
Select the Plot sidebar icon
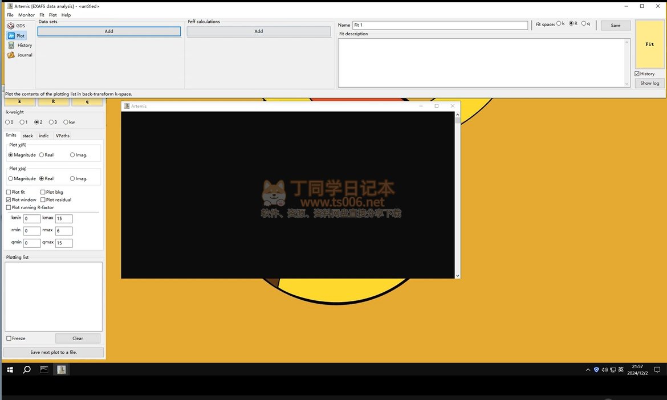point(11,36)
